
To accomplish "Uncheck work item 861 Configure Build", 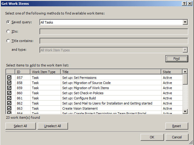I will tap(9, 98).
